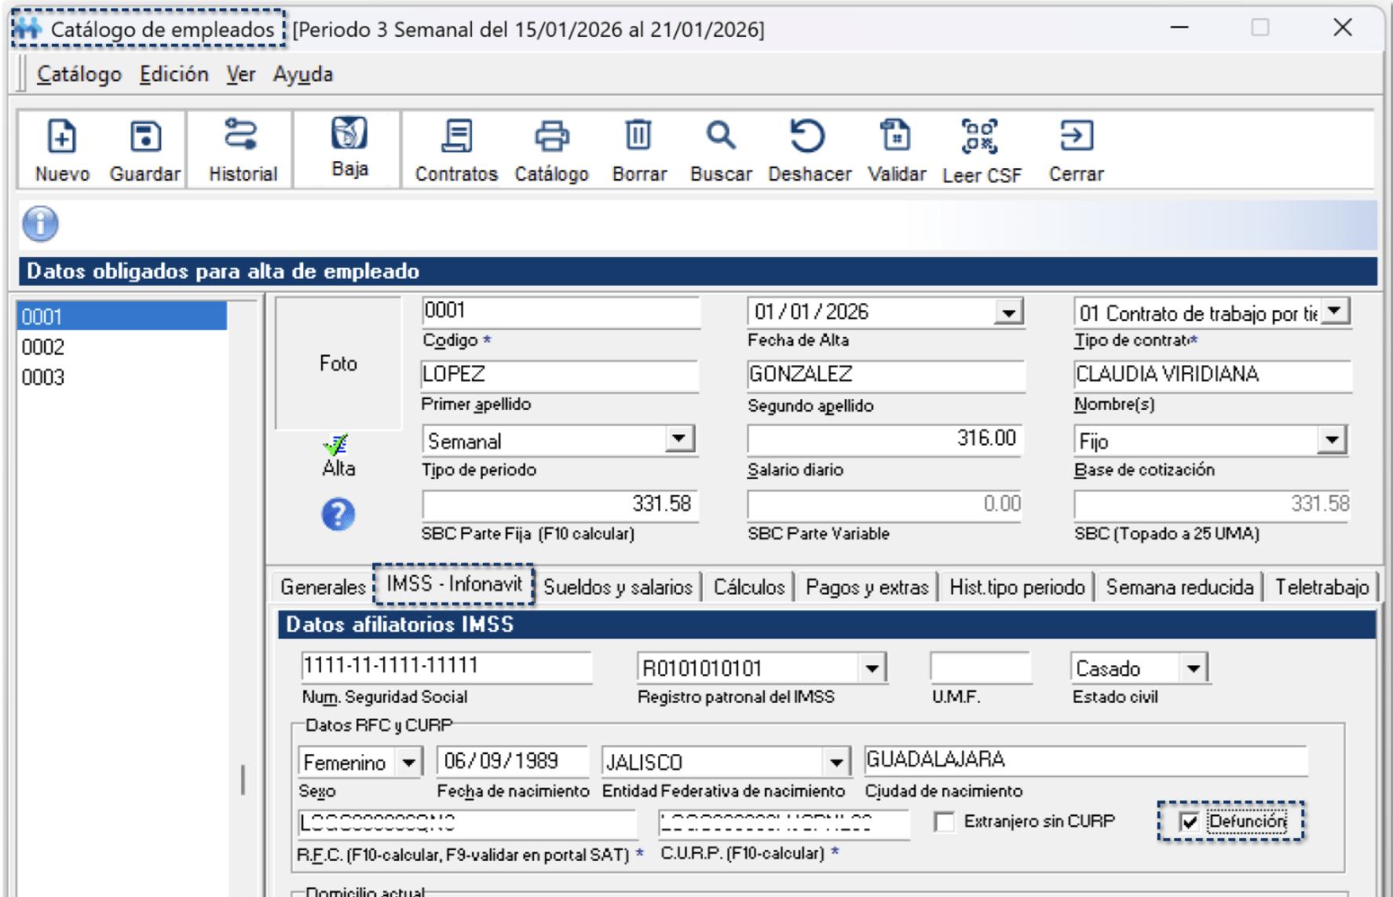Click the blue question mark help button
Viewport: 1393px width, 897px height.
(338, 514)
